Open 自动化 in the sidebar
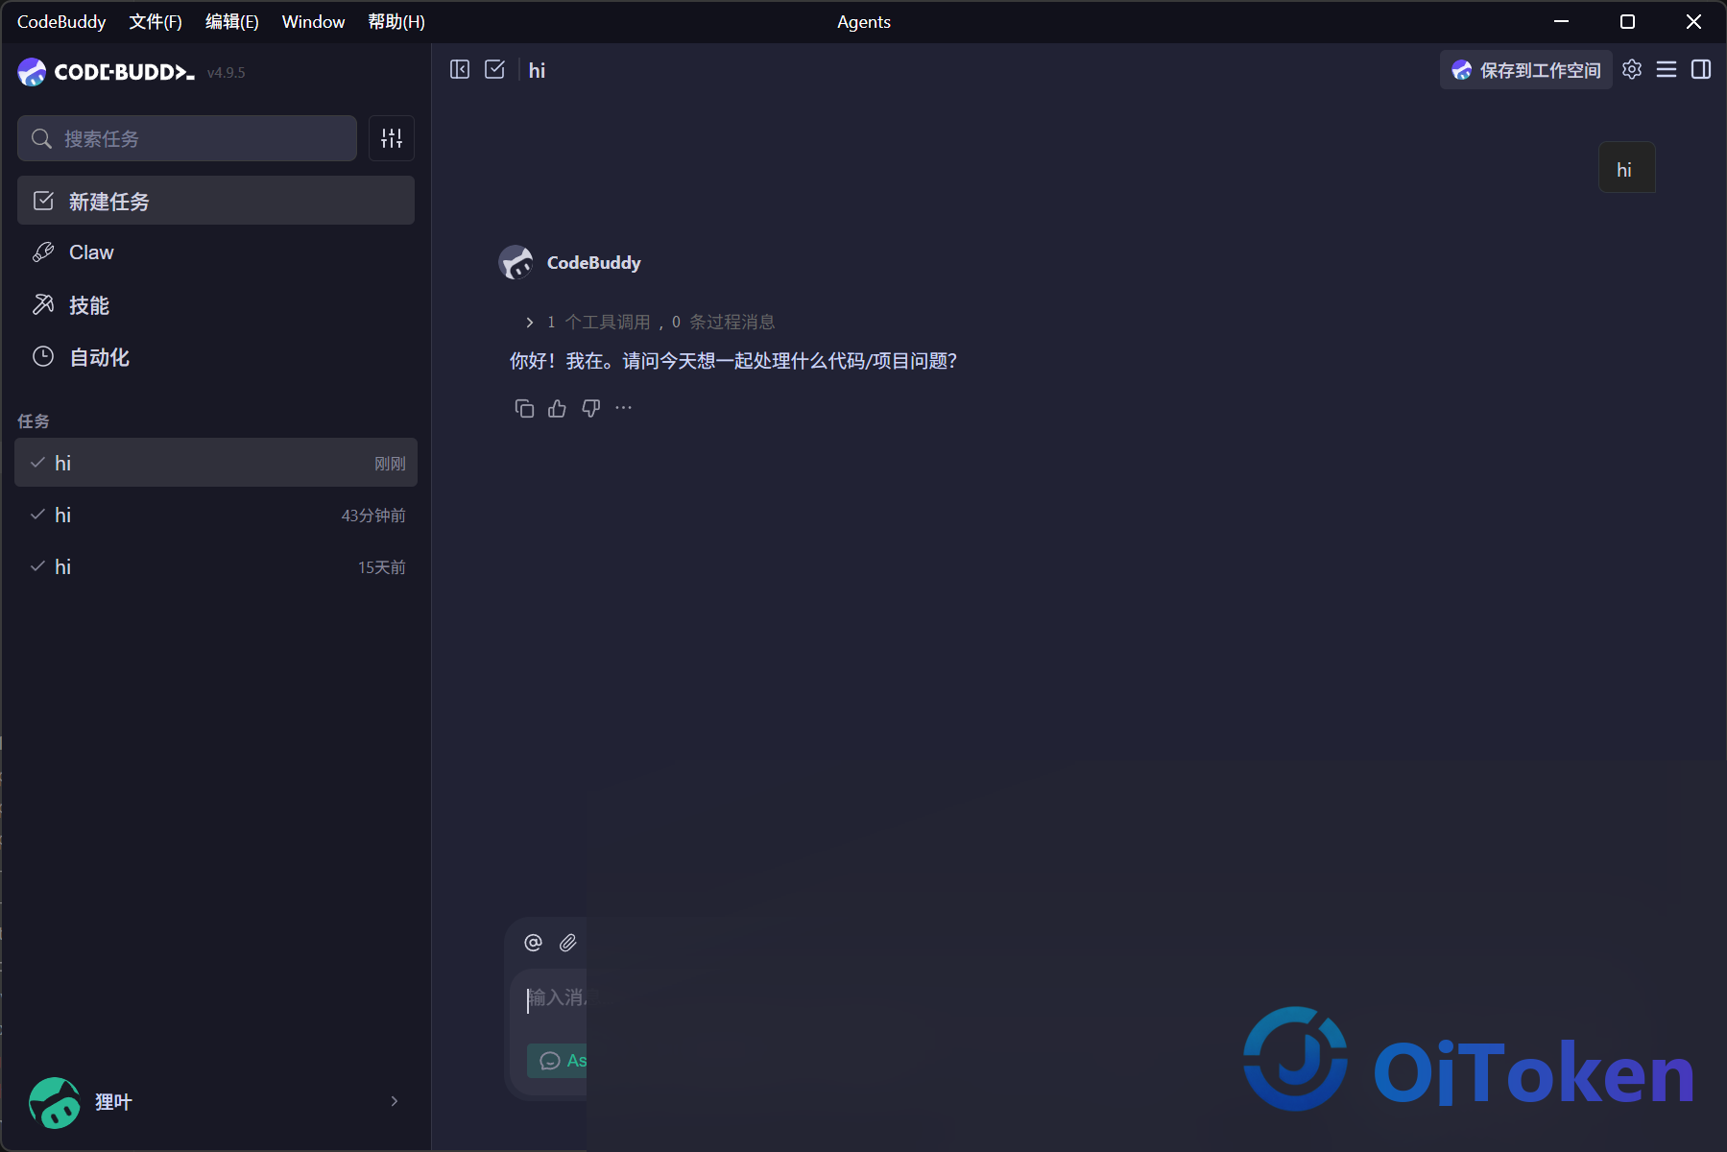 pos(216,357)
